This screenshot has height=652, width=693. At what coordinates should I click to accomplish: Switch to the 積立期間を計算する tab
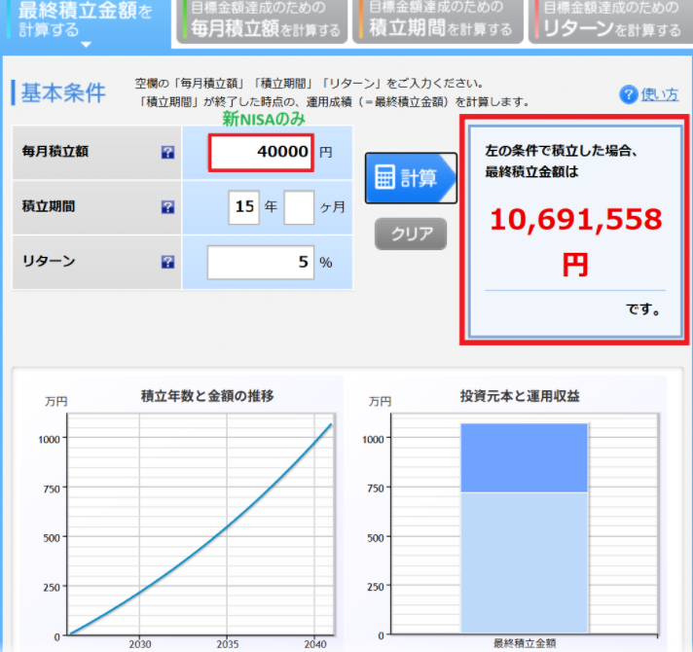pos(439,20)
